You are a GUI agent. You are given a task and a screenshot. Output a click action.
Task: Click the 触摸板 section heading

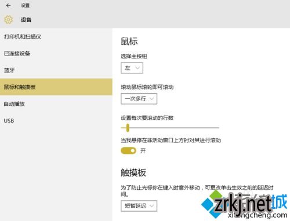pyautogui.click(x=133, y=172)
